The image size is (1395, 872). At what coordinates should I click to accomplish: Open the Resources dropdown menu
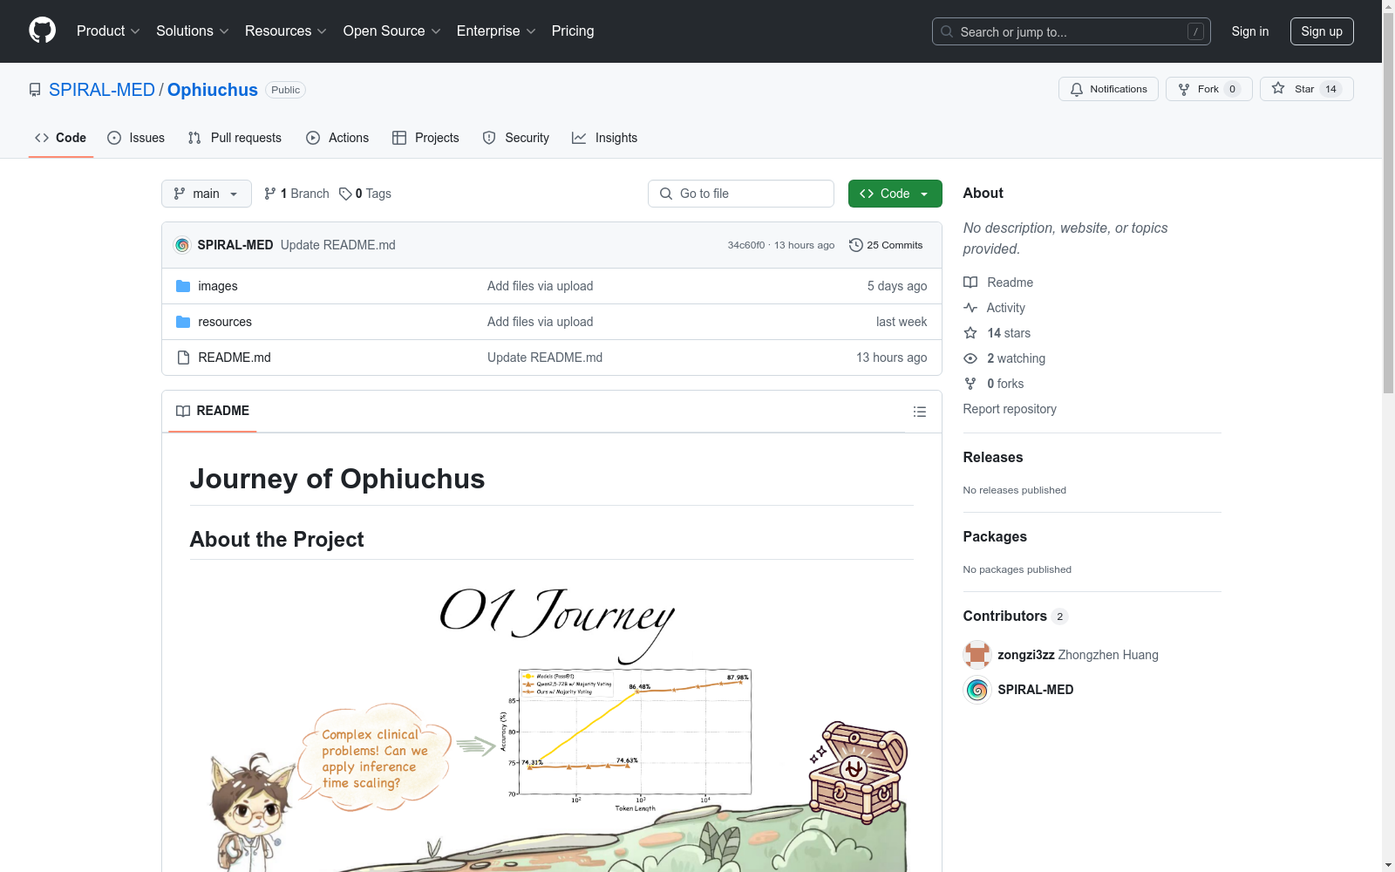point(286,31)
